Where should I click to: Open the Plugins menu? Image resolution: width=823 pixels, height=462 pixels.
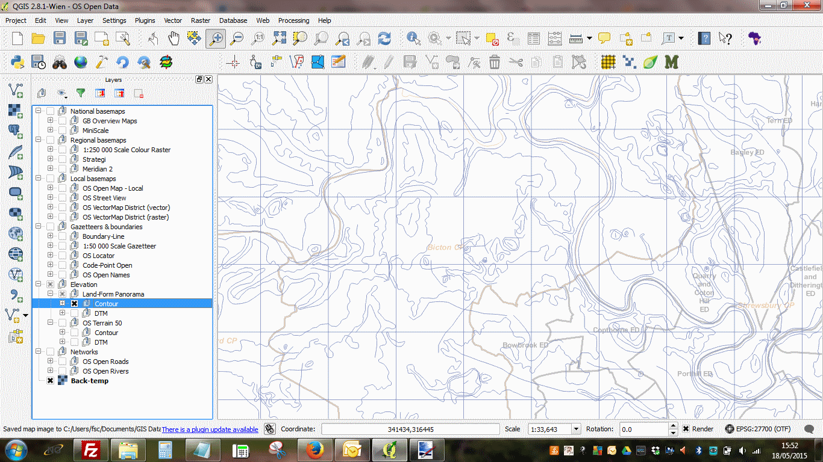145,20
